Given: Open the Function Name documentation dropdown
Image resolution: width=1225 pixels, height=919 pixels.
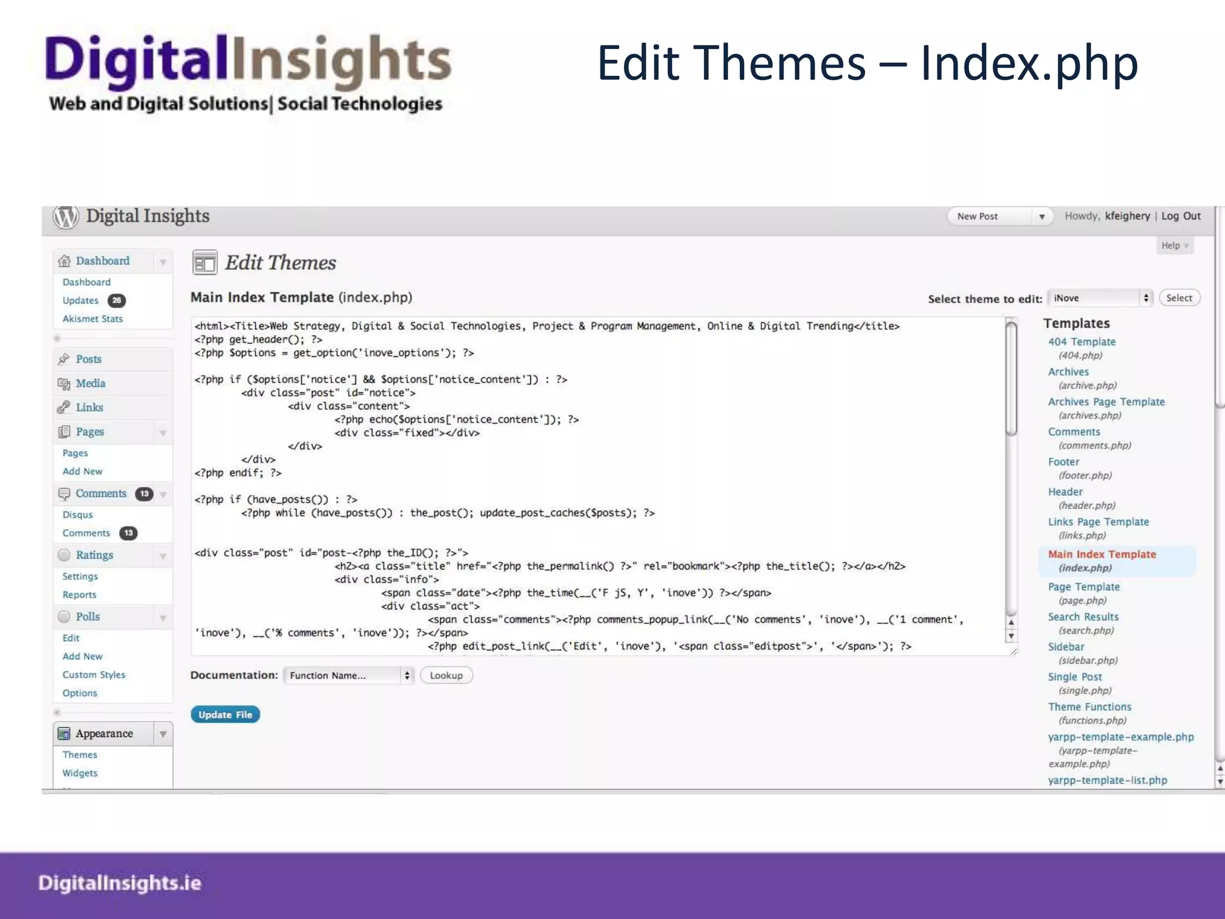Looking at the screenshot, I should pyautogui.click(x=349, y=675).
